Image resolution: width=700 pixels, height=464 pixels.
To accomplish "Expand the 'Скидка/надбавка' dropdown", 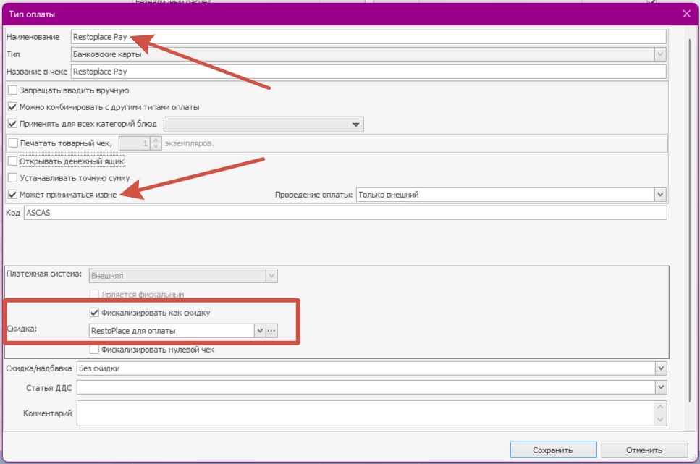I will [659, 368].
